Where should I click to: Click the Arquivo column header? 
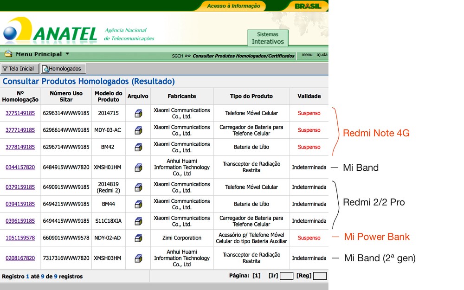click(x=138, y=97)
